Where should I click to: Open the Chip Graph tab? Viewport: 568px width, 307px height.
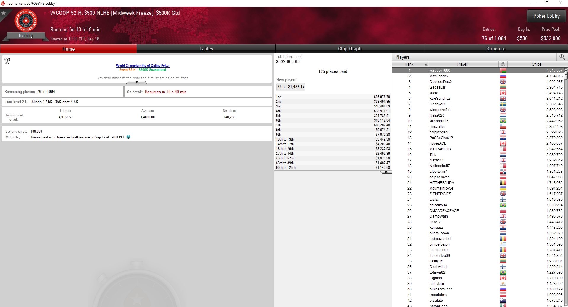coord(350,49)
